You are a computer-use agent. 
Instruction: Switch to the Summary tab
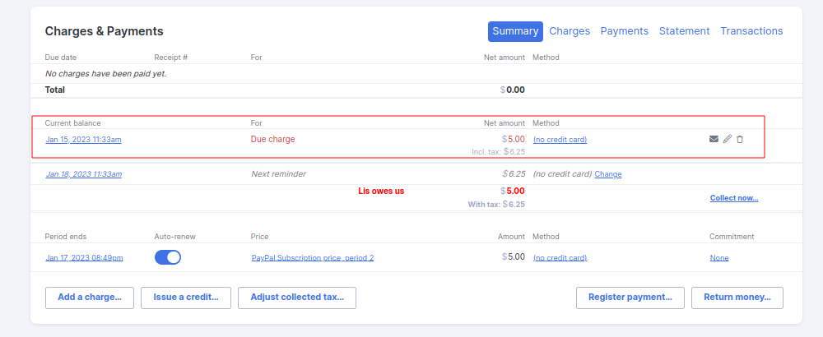(515, 31)
